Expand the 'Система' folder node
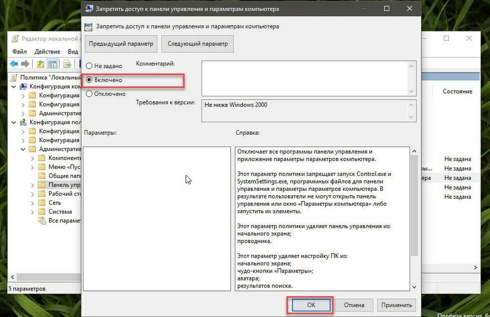 [x=33, y=212]
